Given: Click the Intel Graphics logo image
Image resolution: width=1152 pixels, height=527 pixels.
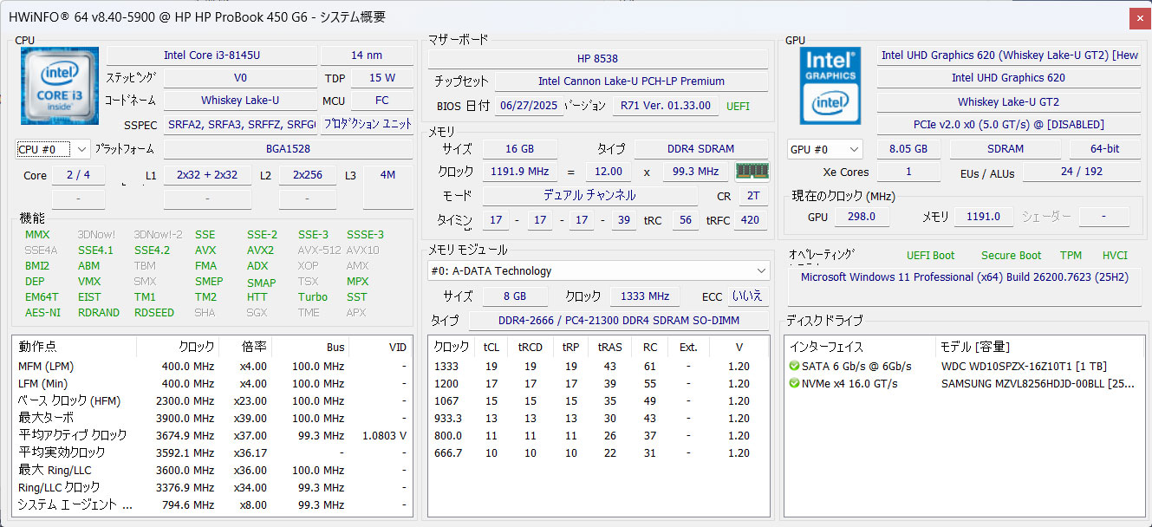Looking at the screenshot, I should tap(829, 85).
